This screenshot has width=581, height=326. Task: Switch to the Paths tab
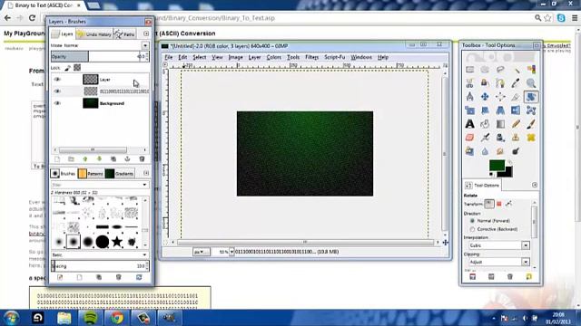[124, 34]
